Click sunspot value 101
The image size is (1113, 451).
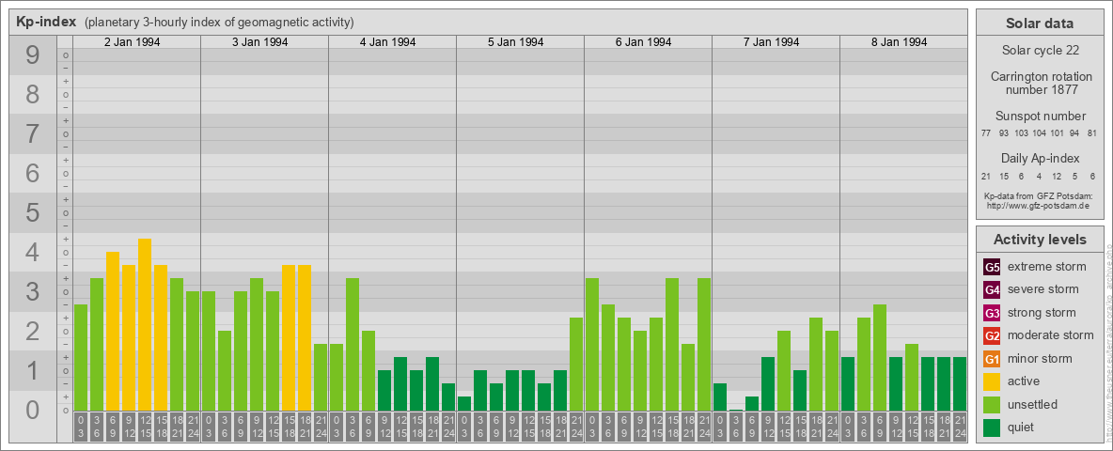[1057, 133]
